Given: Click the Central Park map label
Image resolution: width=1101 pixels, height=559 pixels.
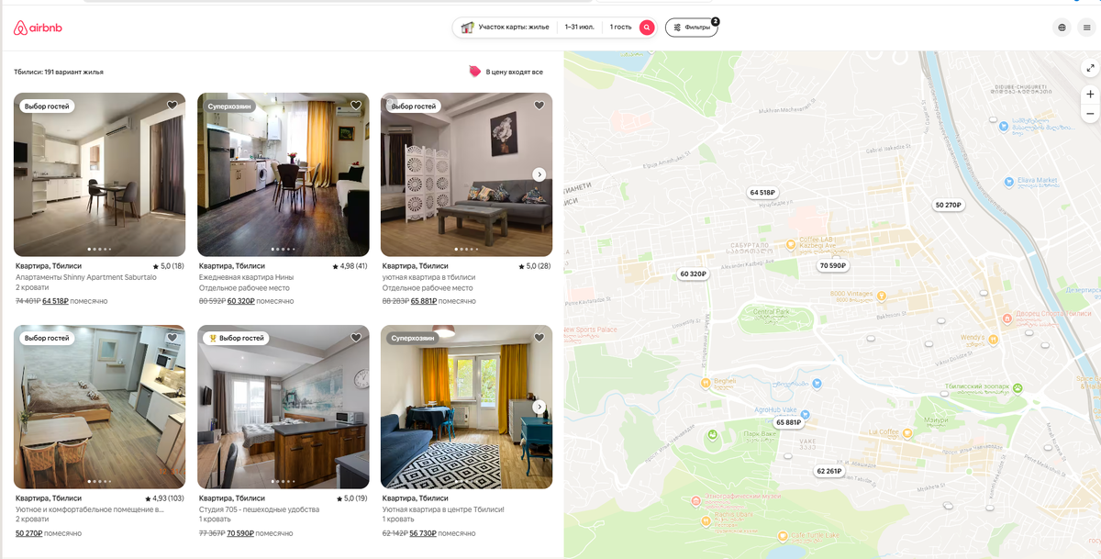Looking at the screenshot, I should (771, 312).
